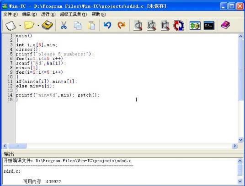Click the Save disk icon
Viewport: 245px width, 186px height.
[x=48, y=25]
